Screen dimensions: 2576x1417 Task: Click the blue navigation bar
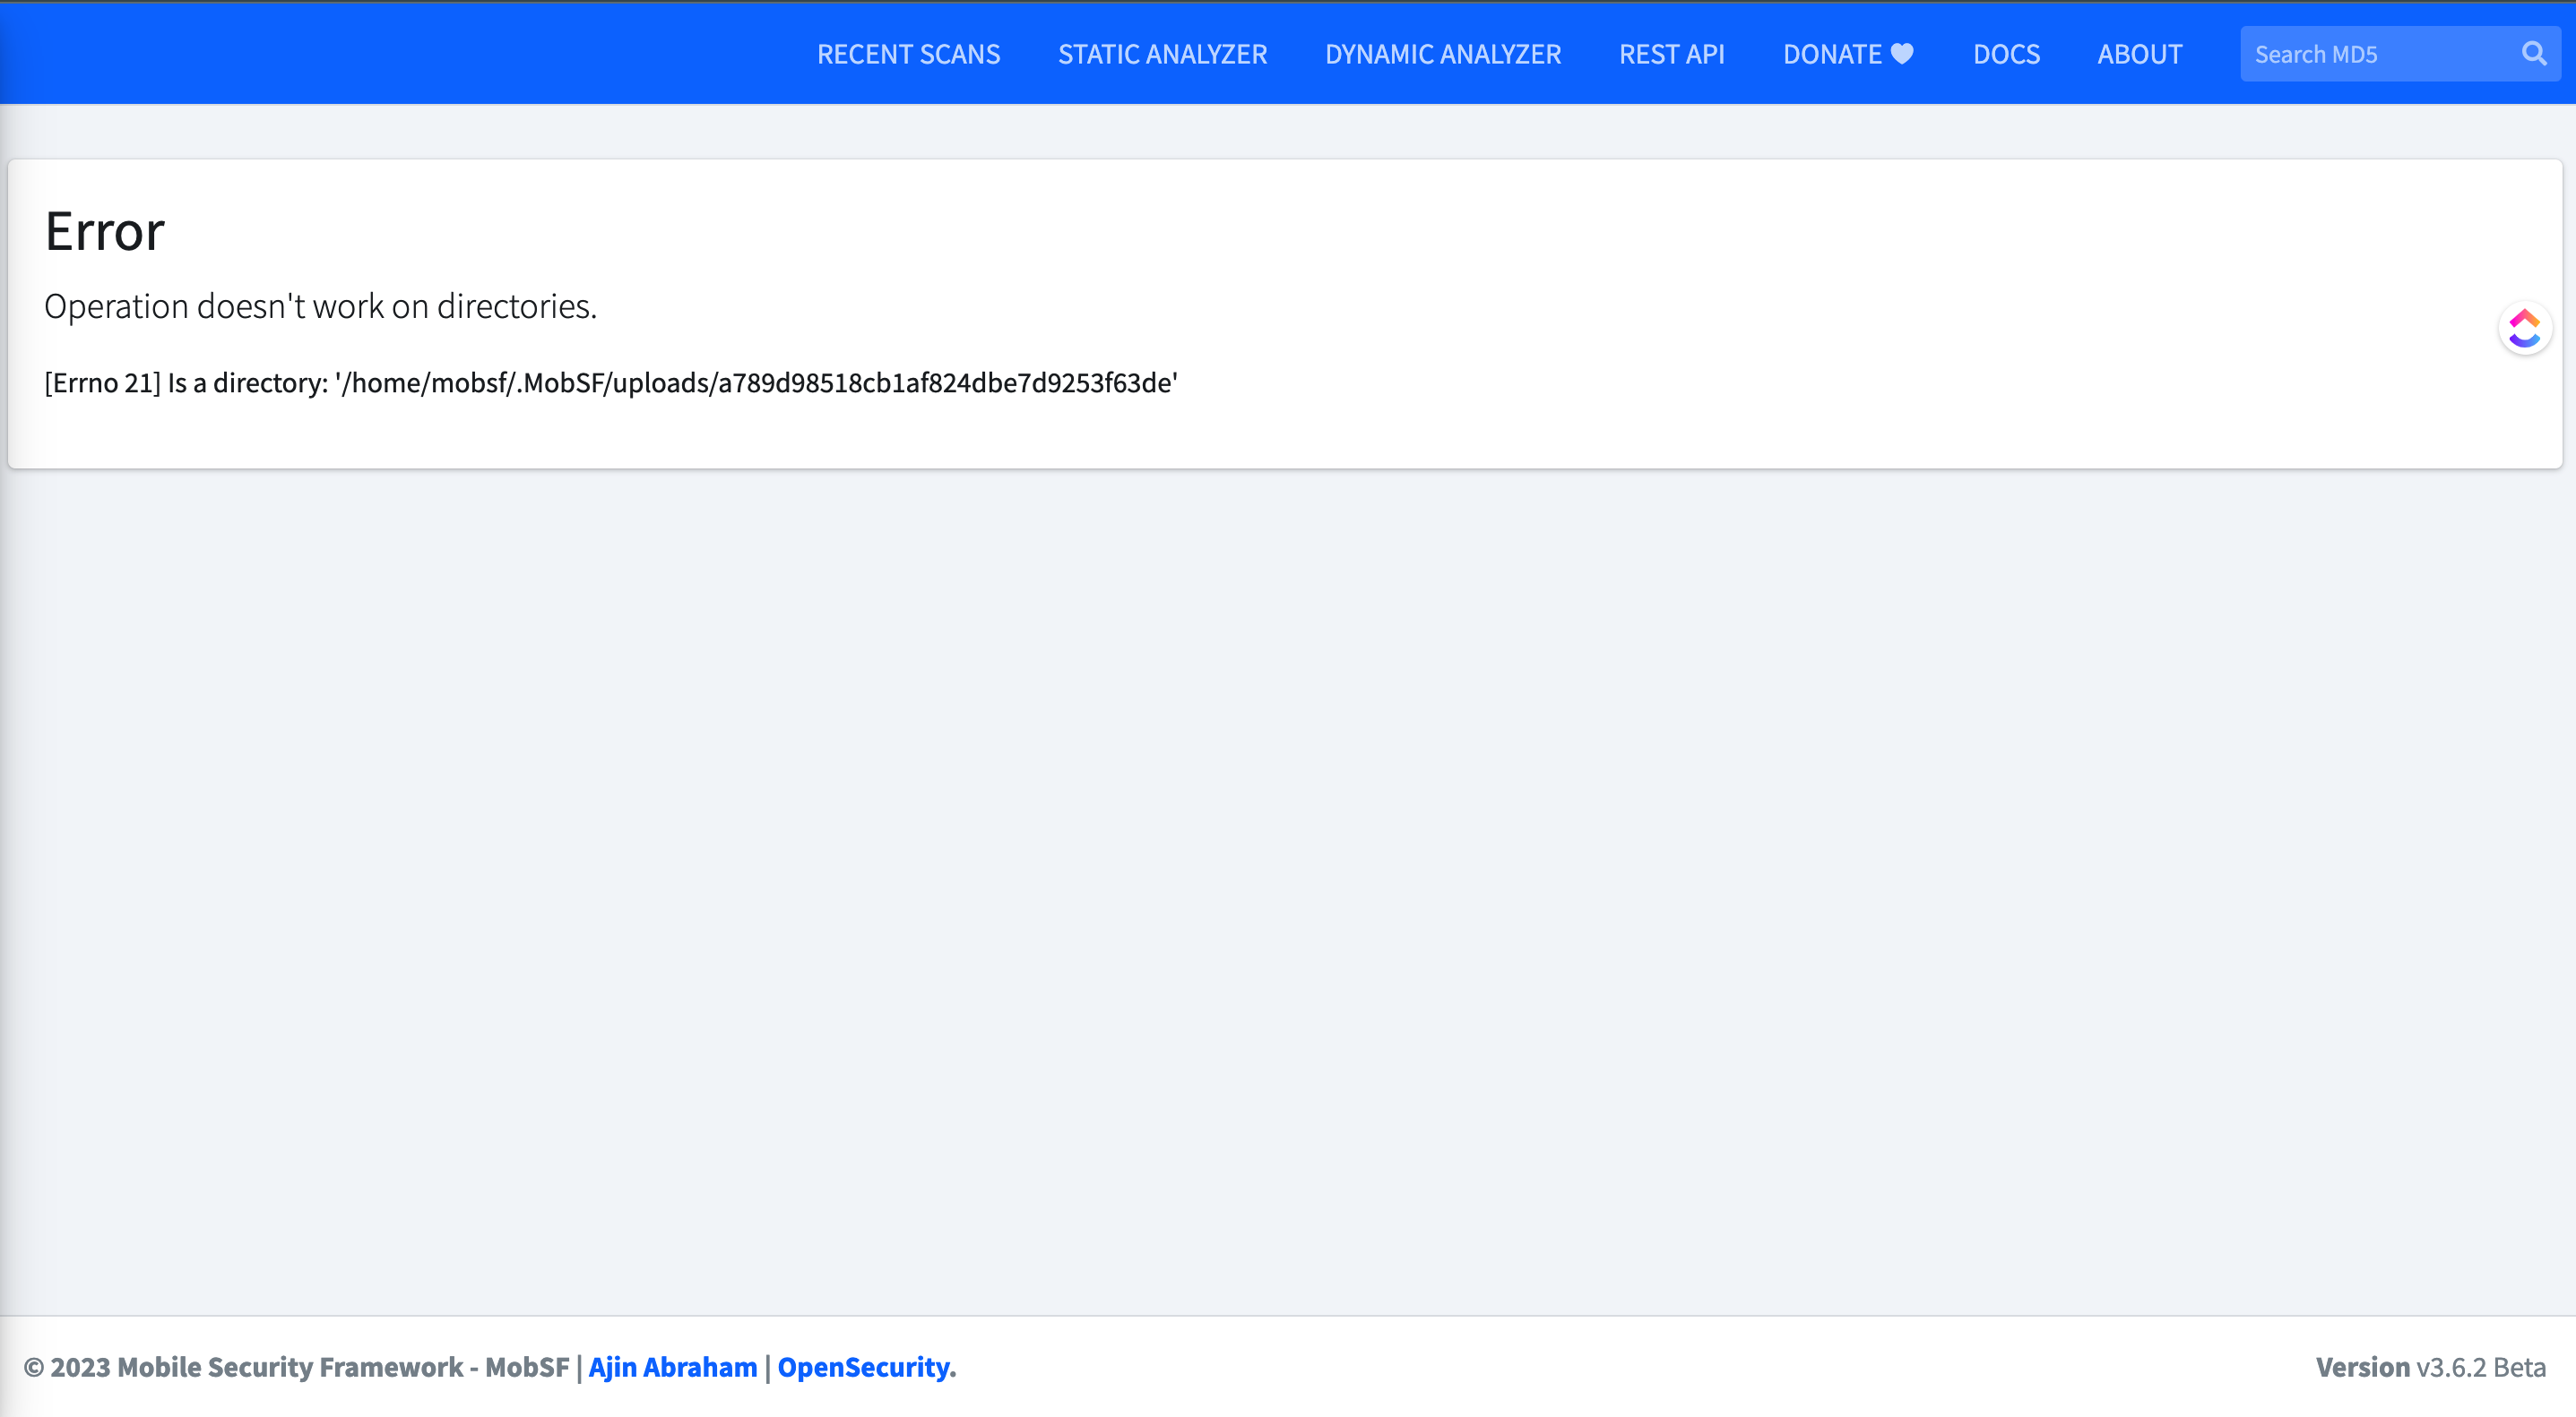[x=400, y=53]
